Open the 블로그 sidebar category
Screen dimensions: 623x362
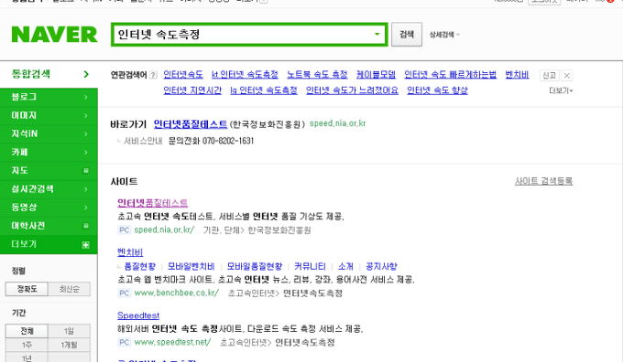(49, 97)
